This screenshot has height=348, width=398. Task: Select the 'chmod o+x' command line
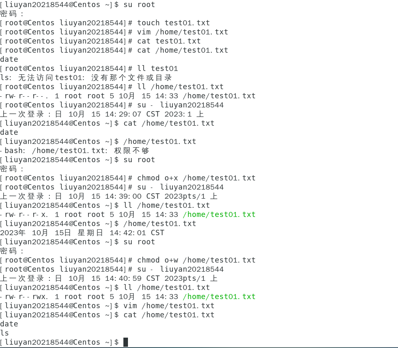(x=128, y=178)
